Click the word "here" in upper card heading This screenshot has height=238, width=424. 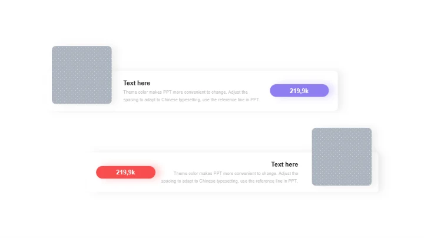click(143, 83)
